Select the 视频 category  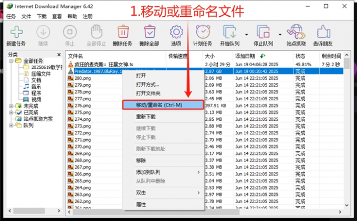[36, 99]
